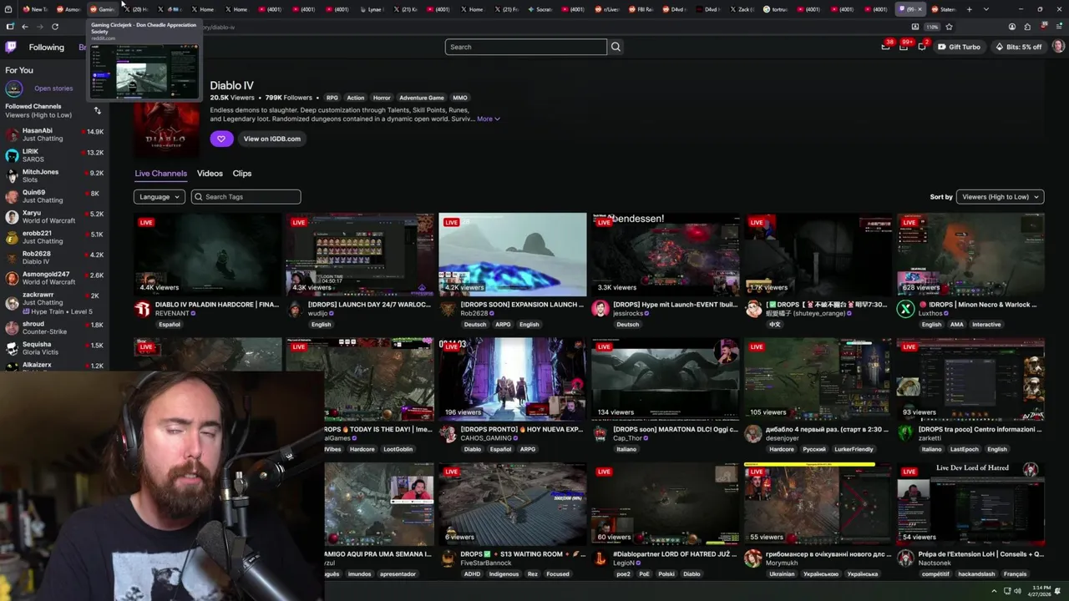
Task: Open wudijo's Launch Day 24/7 stream thumbnail
Action: pyautogui.click(x=360, y=255)
